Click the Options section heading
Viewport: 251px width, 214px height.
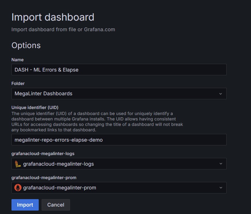(26, 45)
